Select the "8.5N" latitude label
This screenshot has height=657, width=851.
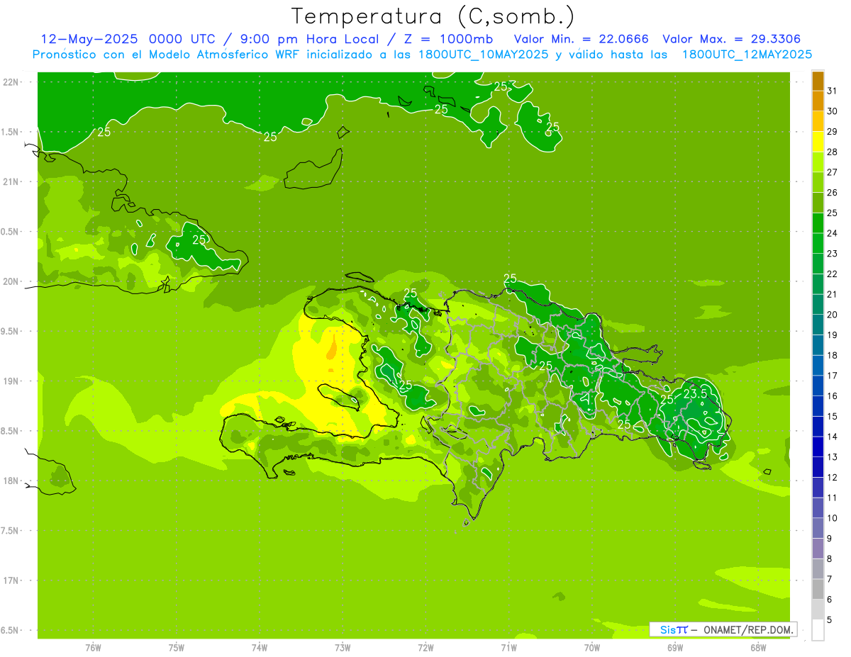click(11, 431)
